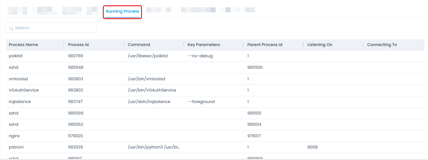Click the magnifying glass search icon

click(x=11, y=28)
